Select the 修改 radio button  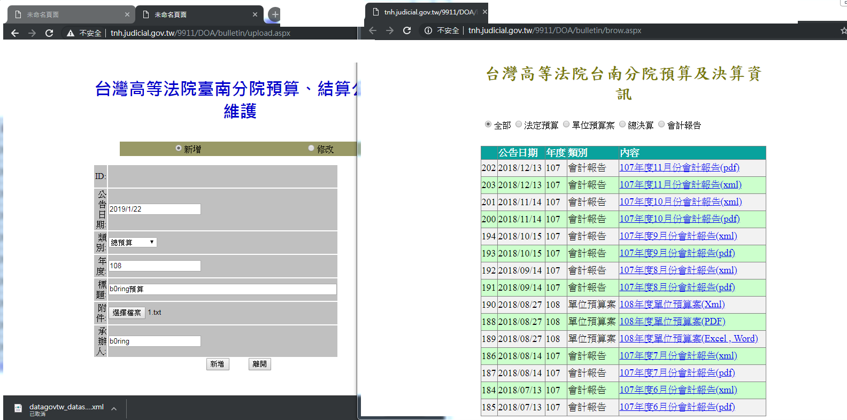tap(311, 148)
